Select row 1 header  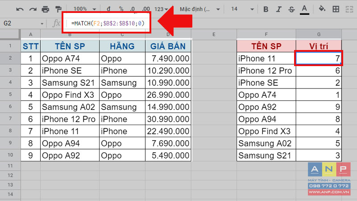10,46
